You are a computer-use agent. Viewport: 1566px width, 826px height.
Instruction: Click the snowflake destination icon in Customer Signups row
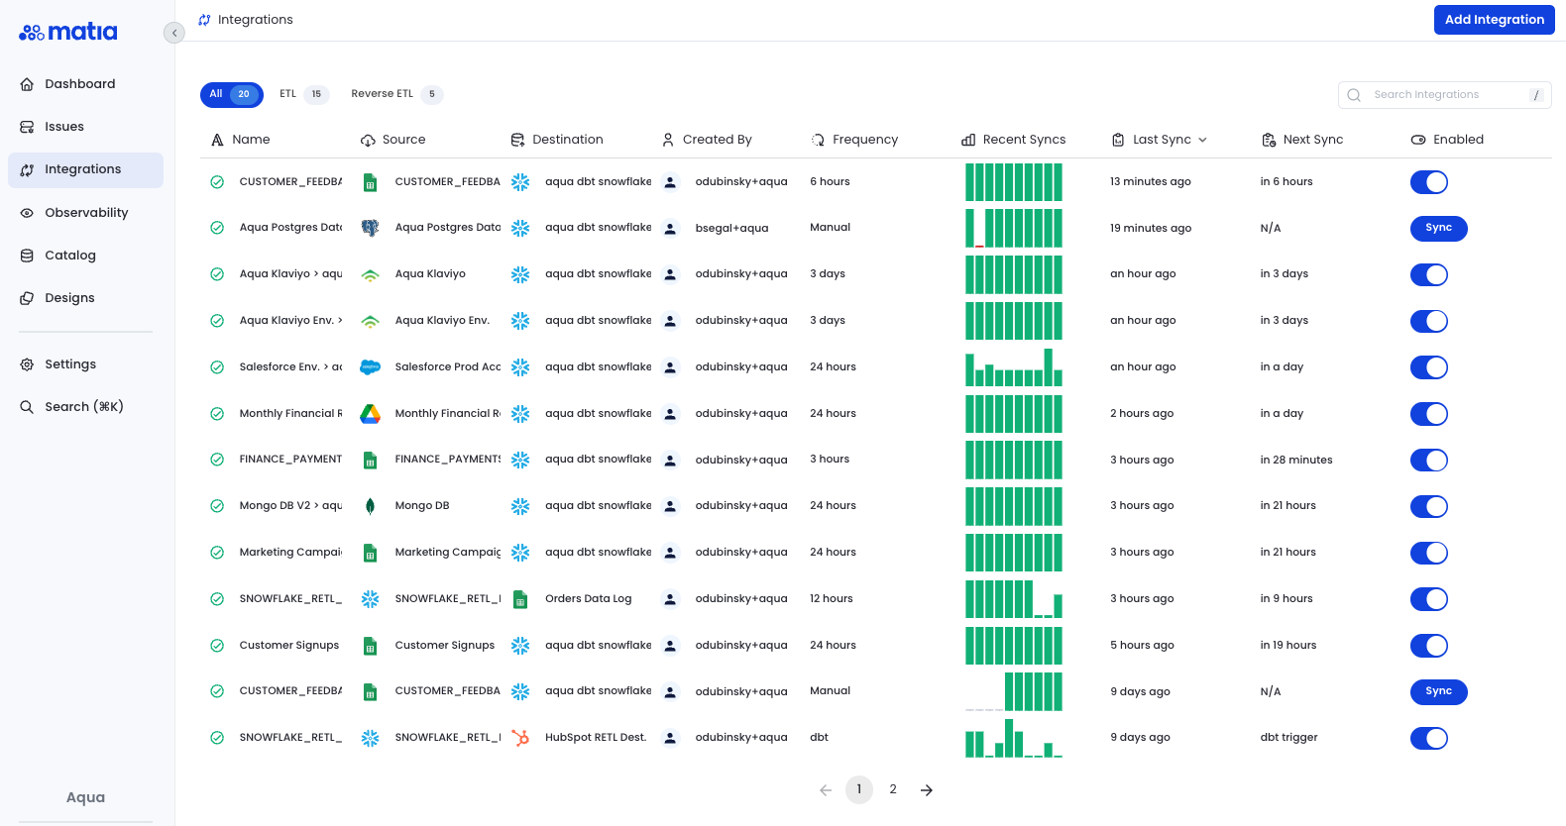pyautogui.click(x=520, y=646)
